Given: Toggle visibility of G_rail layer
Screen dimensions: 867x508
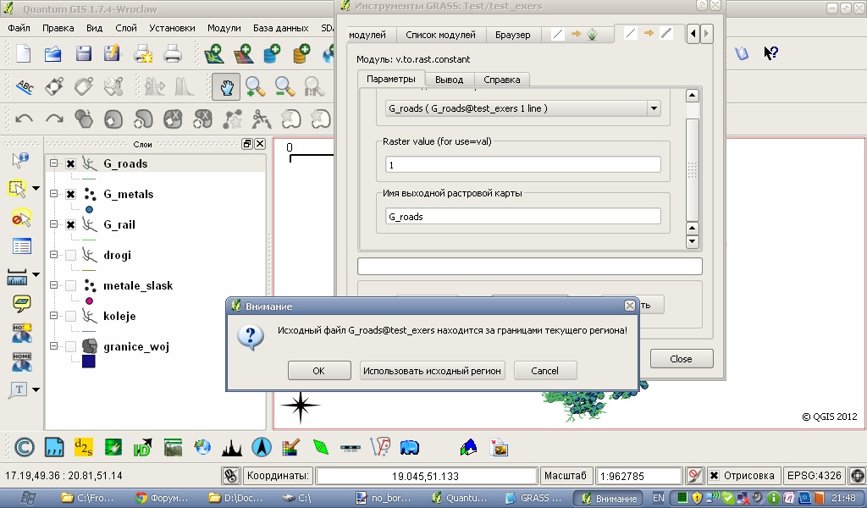Looking at the screenshot, I should coord(71,224).
